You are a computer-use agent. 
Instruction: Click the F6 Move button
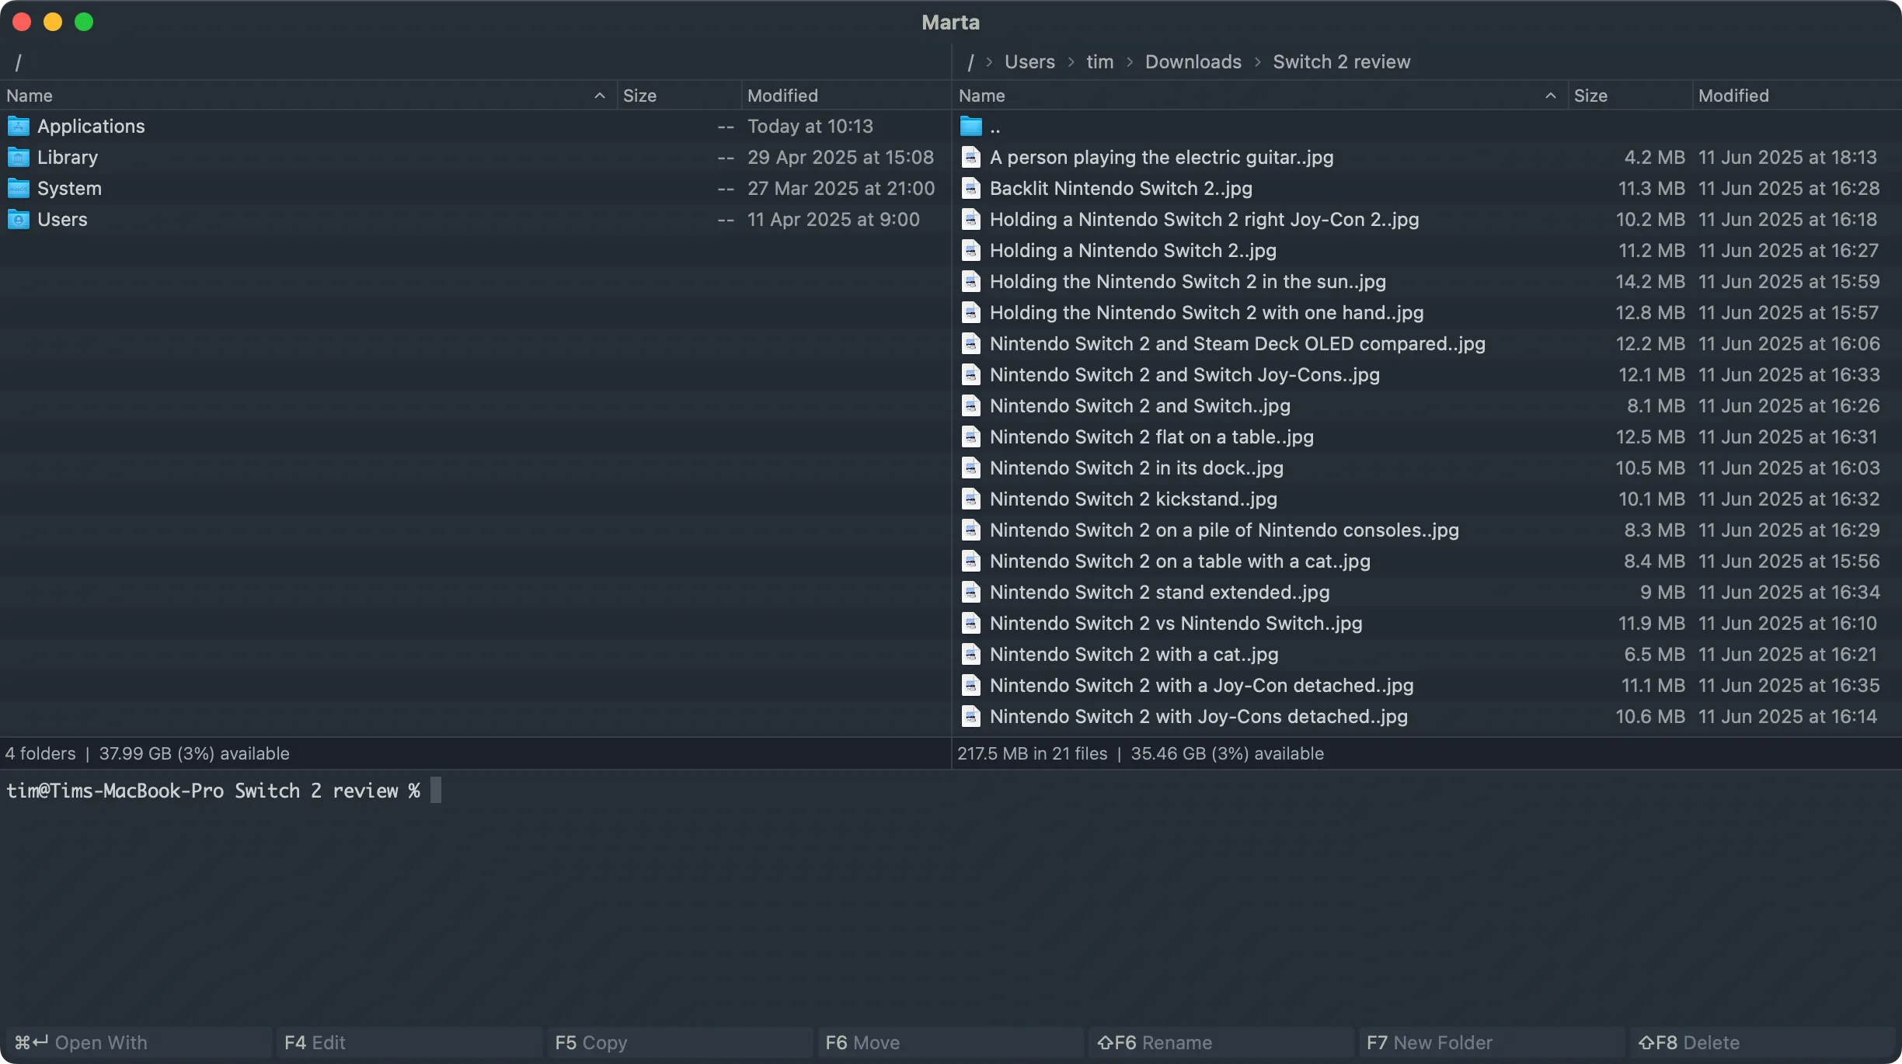[862, 1042]
